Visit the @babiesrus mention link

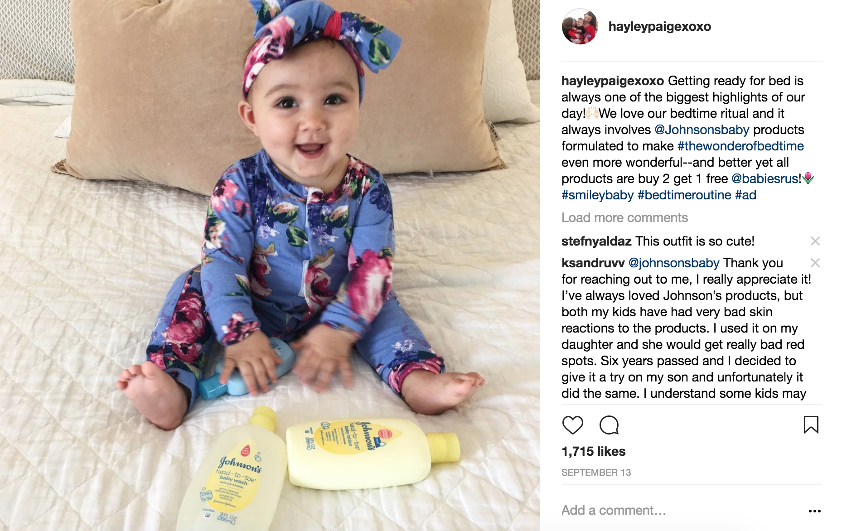(766, 179)
